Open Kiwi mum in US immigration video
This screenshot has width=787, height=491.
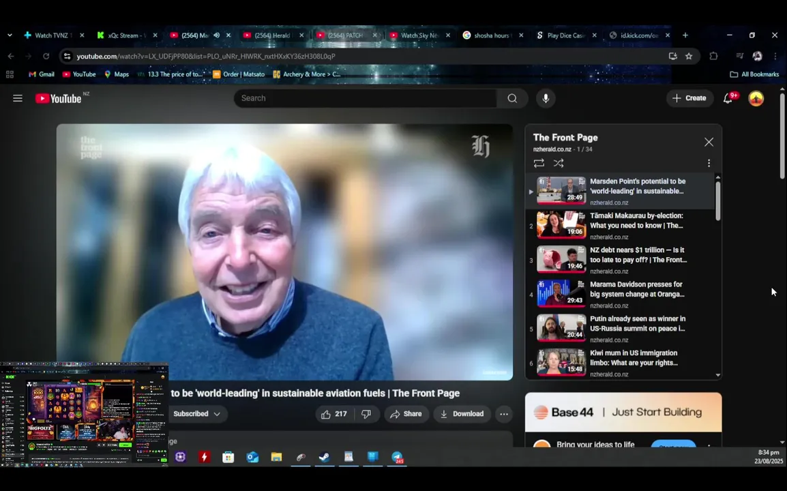click(x=620, y=363)
